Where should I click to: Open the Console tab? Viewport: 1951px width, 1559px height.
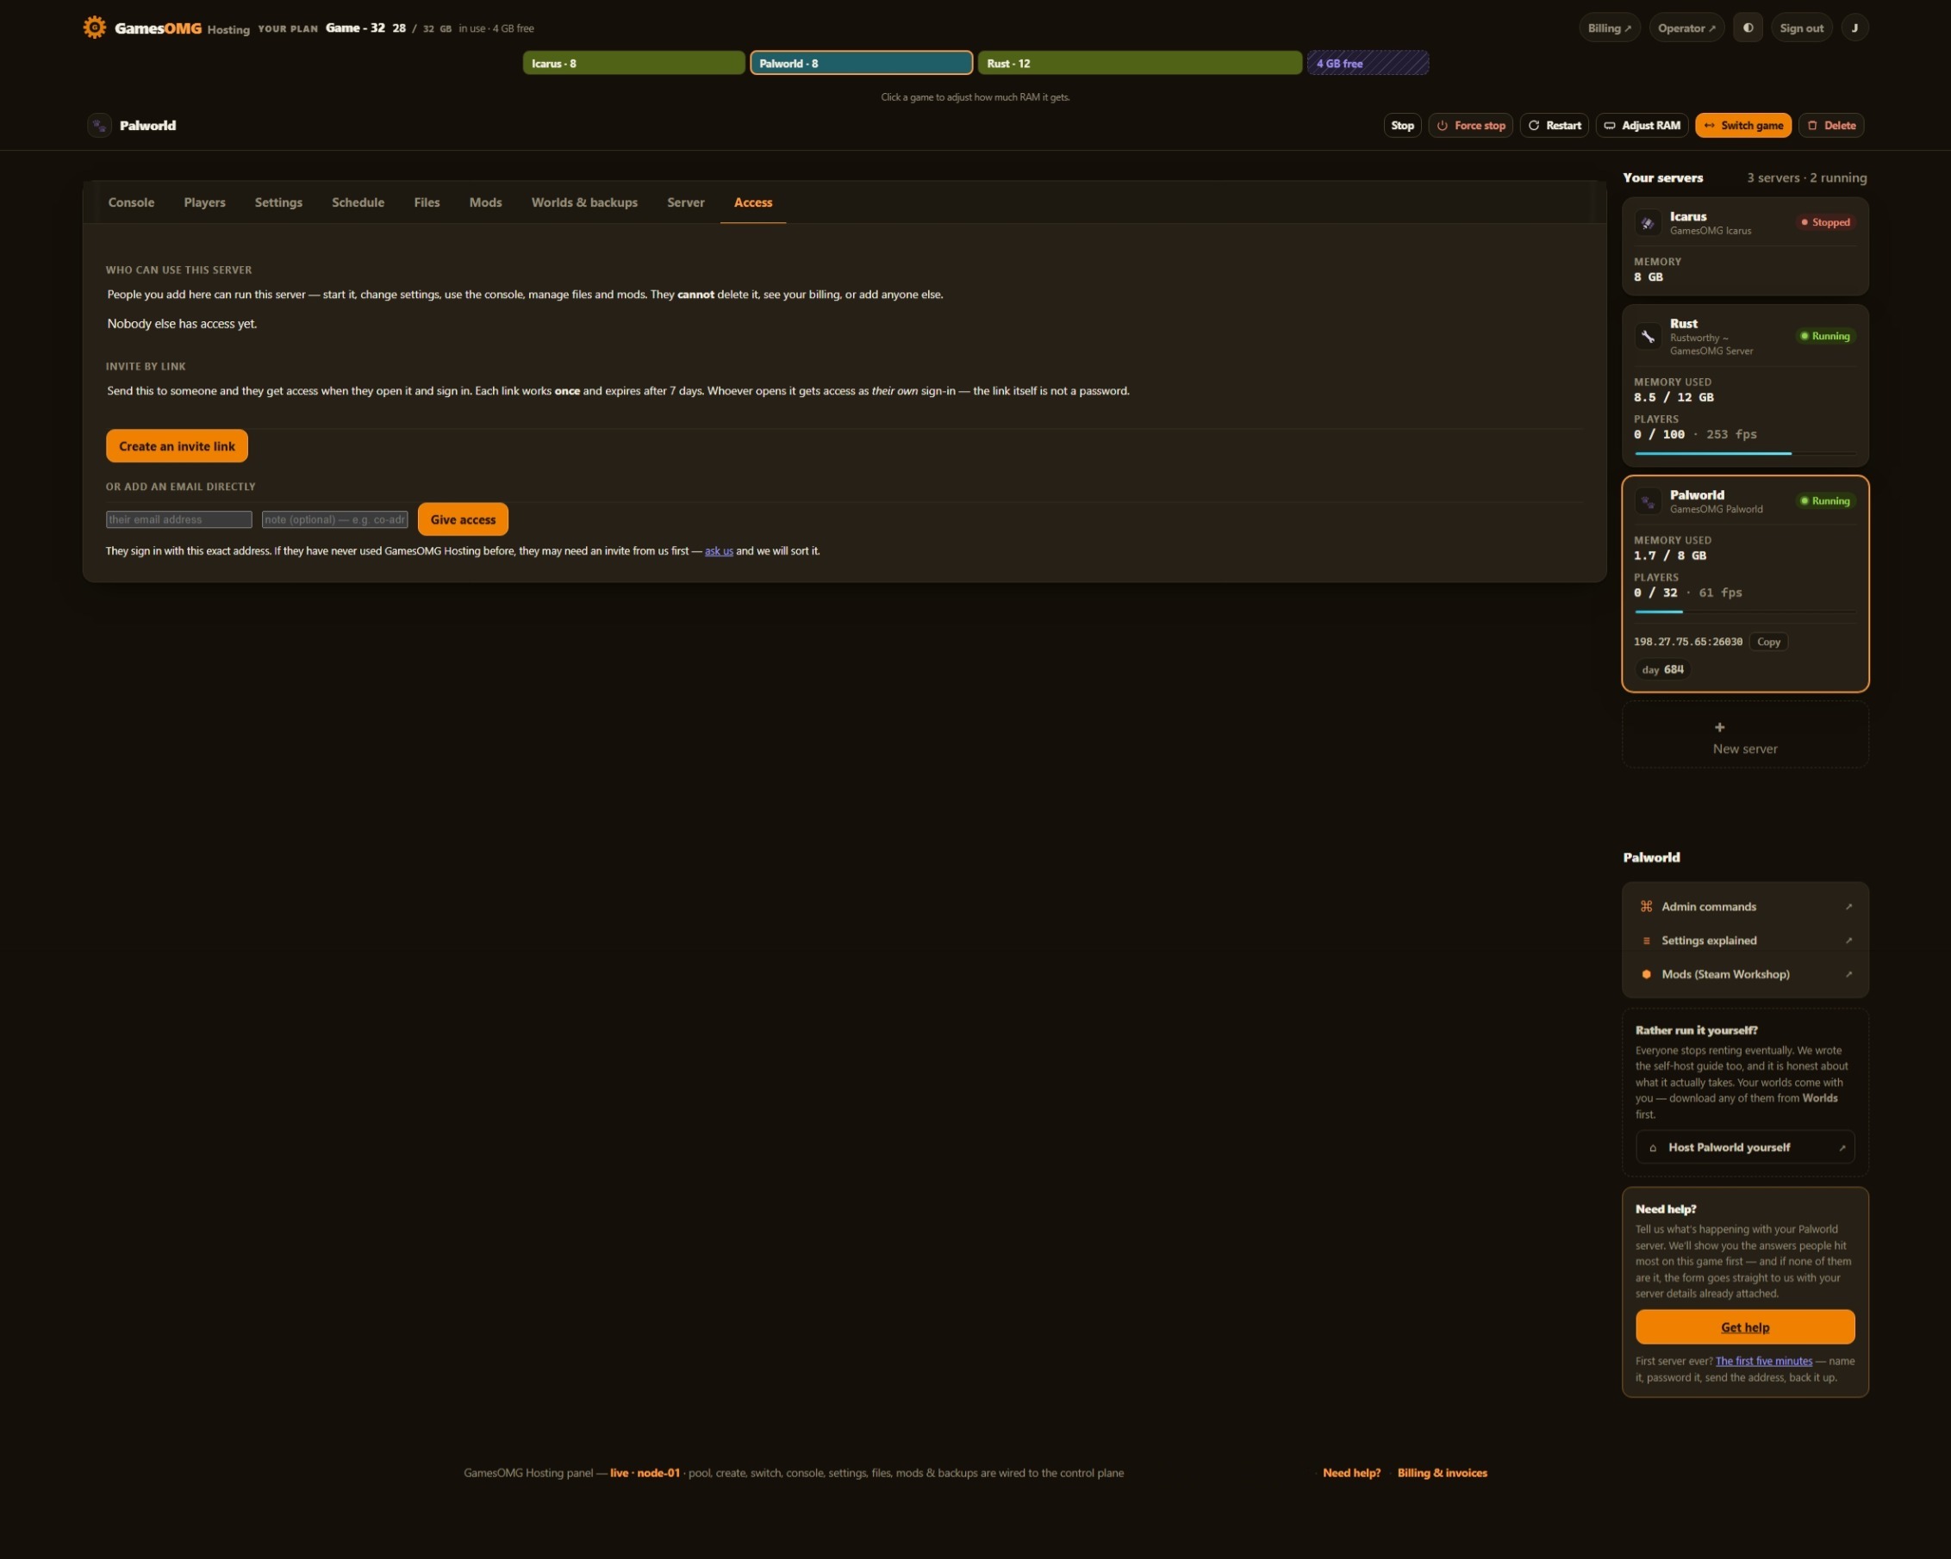pyautogui.click(x=131, y=202)
